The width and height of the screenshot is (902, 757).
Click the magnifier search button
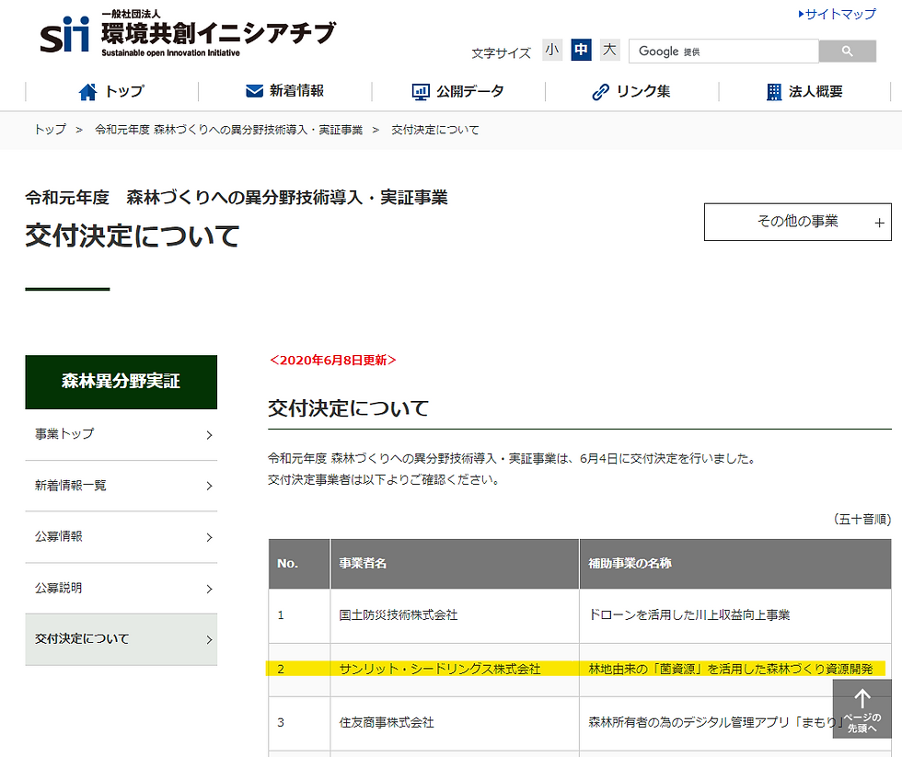(848, 52)
